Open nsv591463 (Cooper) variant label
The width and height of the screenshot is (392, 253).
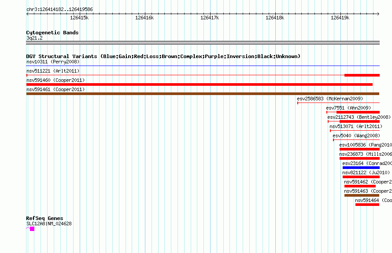[368, 191]
